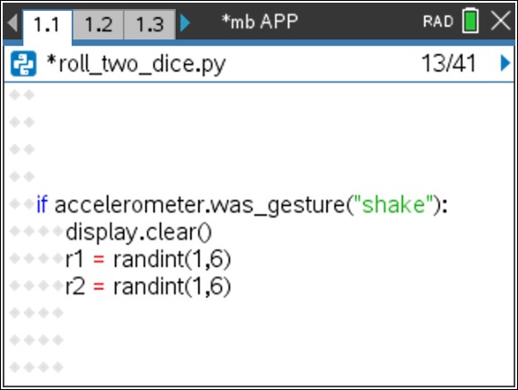Expand the arrow next to the 13/41 line counter
518x390 pixels.
coord(505,63)
